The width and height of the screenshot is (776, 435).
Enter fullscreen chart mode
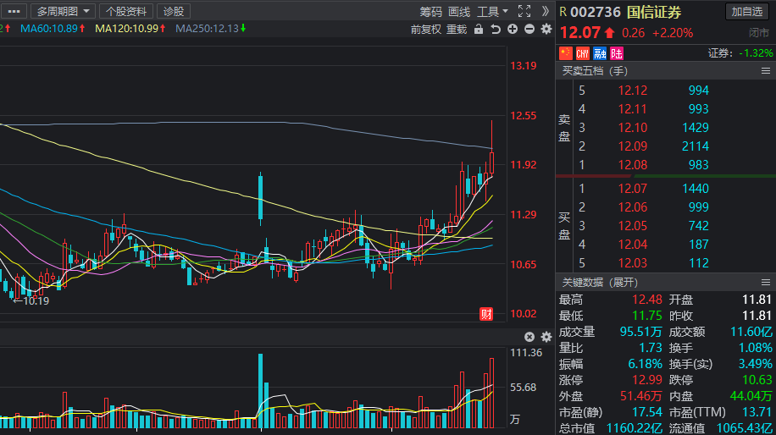pyautogui.click(x=524, y=11)
